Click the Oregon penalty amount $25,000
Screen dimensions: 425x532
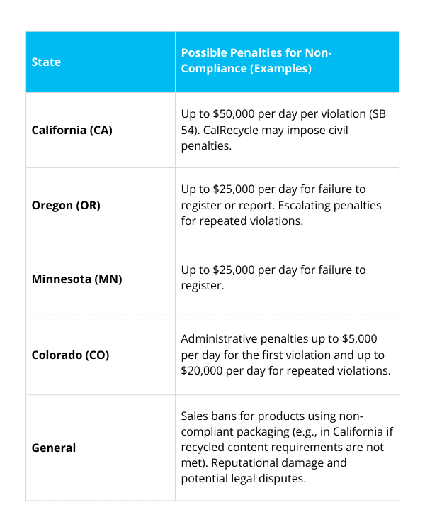tap(229, 189)
